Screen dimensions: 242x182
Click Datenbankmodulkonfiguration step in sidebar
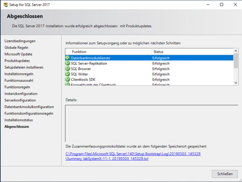coord(29,107)
